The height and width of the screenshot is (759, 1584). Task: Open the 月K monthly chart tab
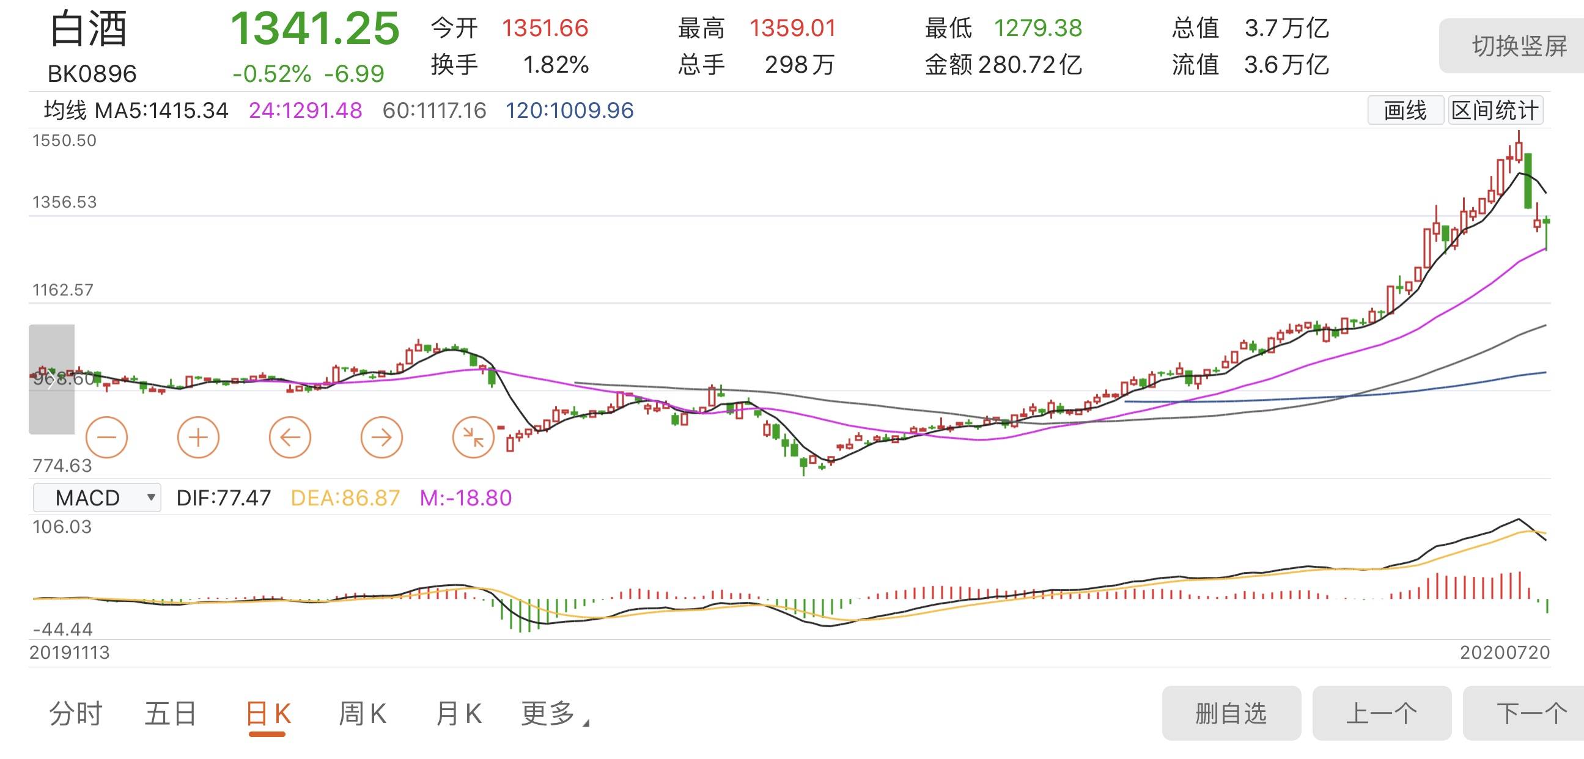pos(458,714)
